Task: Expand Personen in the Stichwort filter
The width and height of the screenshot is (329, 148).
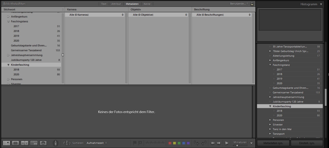Action: [8, 79]
